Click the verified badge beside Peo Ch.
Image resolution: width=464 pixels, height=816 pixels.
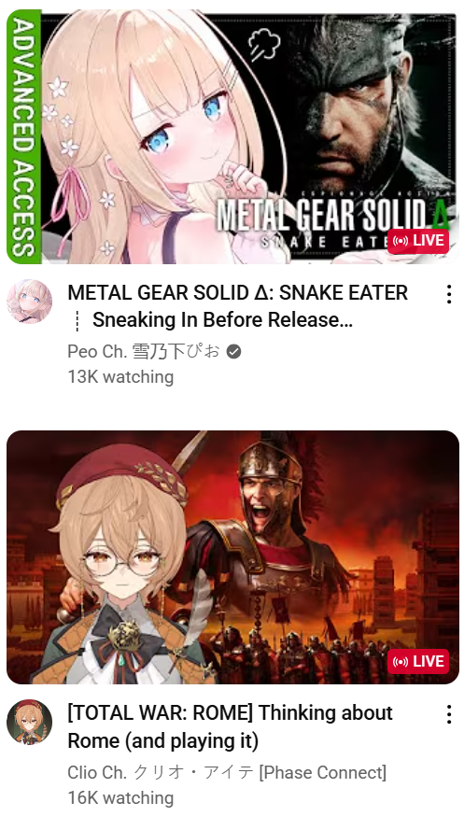(x=234, y=352)
